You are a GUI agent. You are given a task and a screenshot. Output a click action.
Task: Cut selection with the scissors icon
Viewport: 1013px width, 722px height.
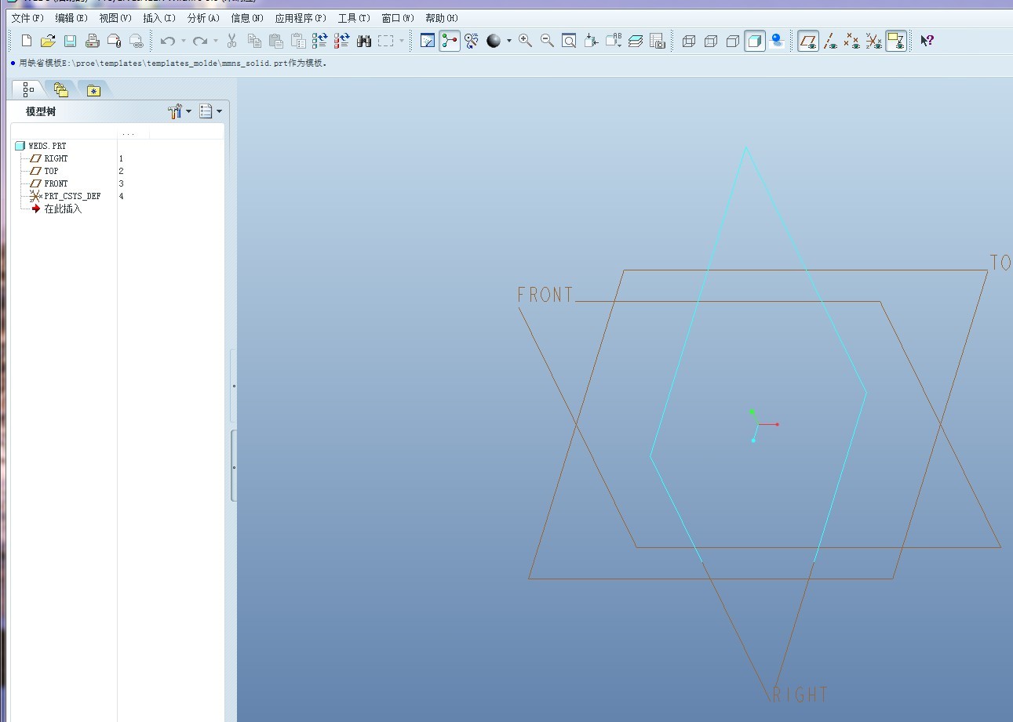tap(232, 41)
